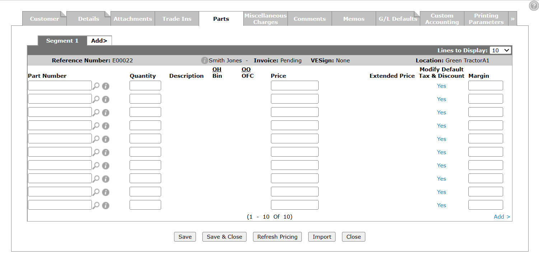The image size is (539, 262).
Task: Click the Yes link in sixth row
Action: tap(442, 152)
